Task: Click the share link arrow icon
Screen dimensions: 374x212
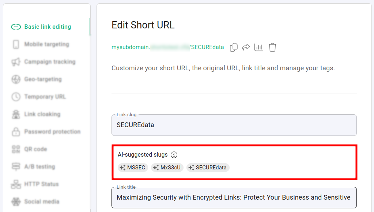Action: click(x=246, y=47)
